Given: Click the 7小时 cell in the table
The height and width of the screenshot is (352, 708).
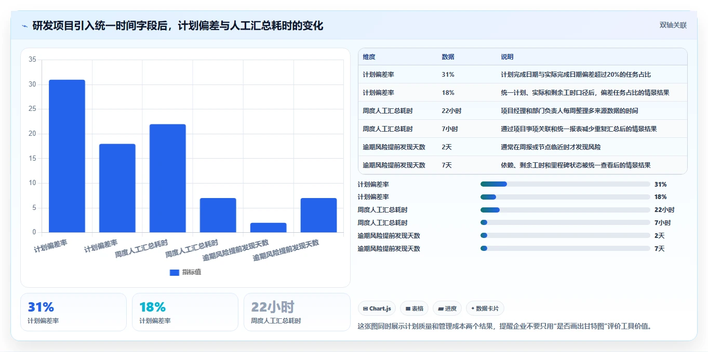Looking at the screenshot, I should tap(450, 129).
